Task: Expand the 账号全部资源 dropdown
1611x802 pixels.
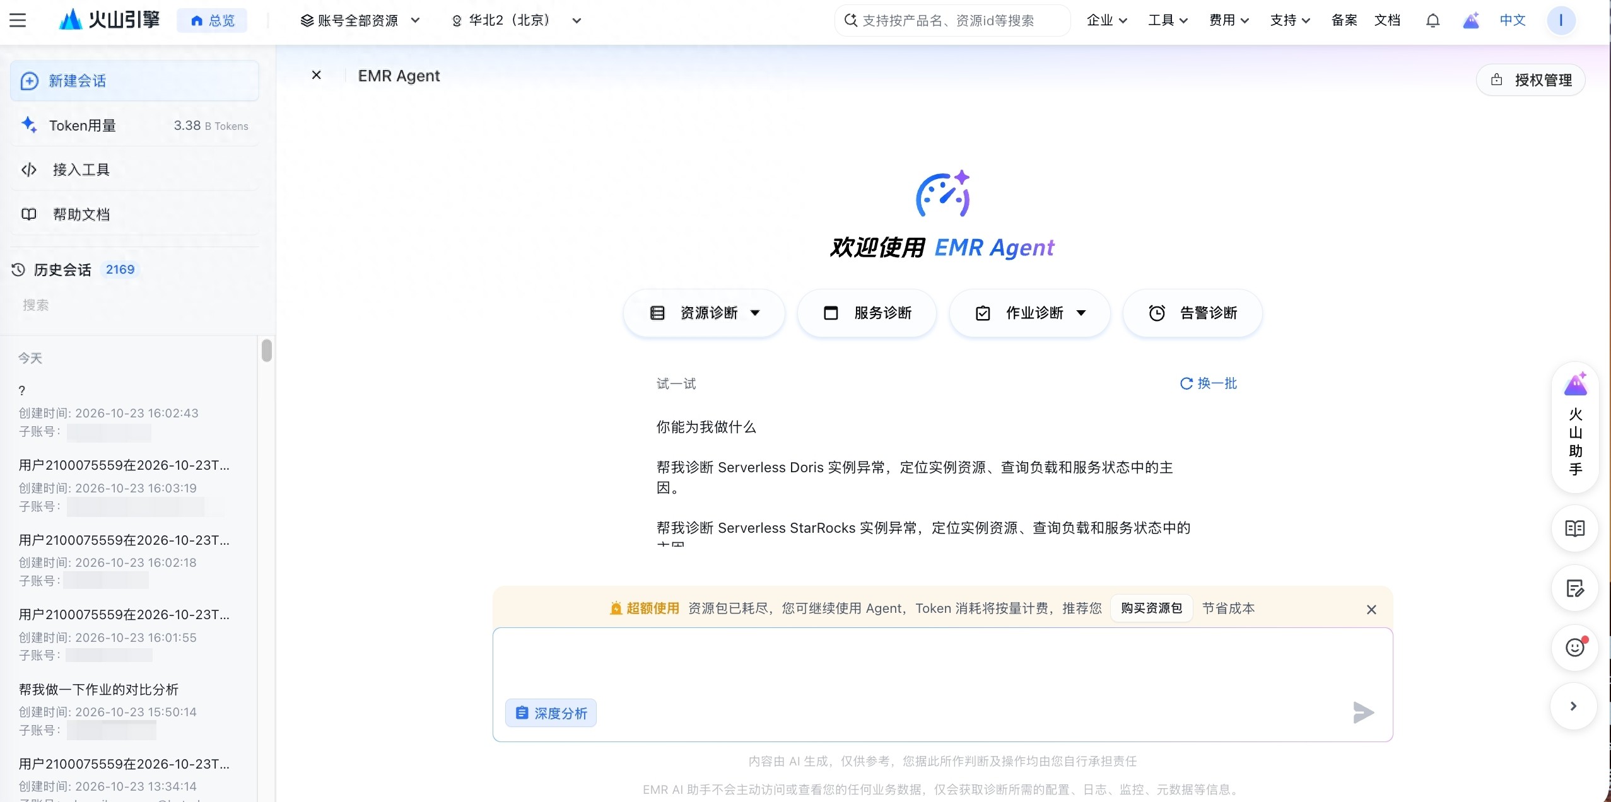Action: click(360, 21)
